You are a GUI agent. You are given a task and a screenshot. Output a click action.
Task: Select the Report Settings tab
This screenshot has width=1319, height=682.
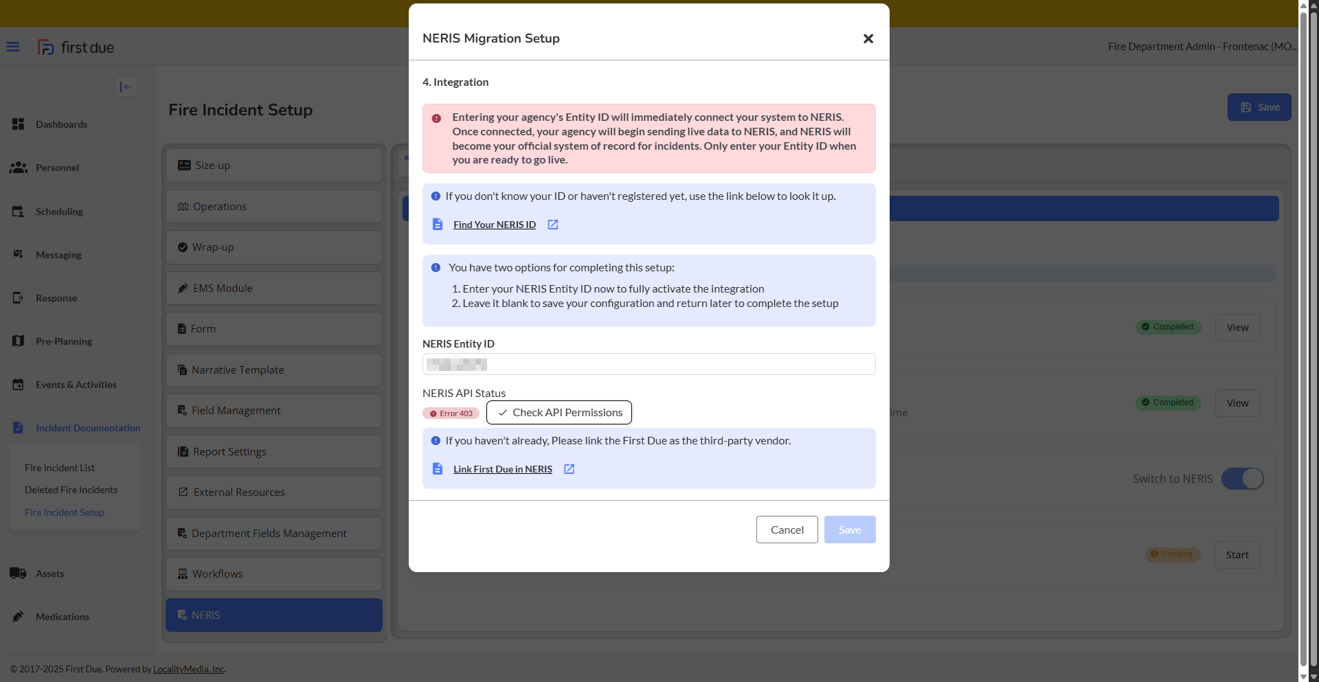tap(273, 451)
